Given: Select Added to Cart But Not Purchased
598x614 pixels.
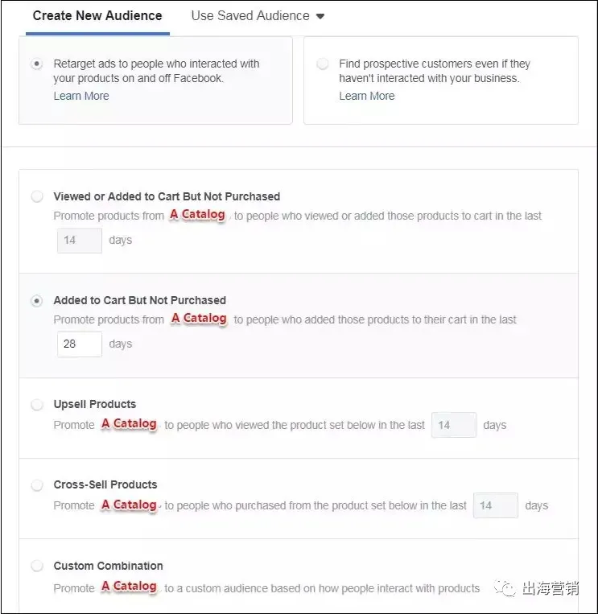Looking at the screenshot, I should point(37,300).
